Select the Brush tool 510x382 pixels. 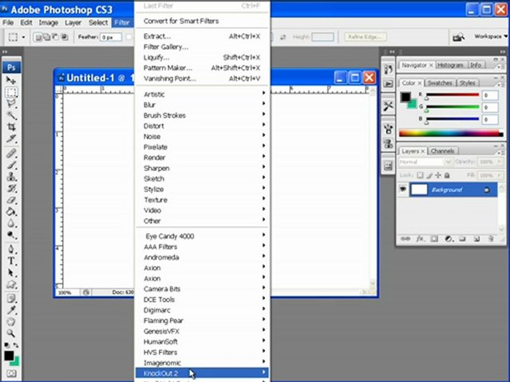[11, 164]
